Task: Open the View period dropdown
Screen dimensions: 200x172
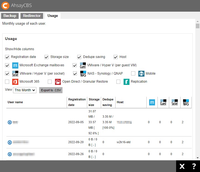Action: click(25, 90)
